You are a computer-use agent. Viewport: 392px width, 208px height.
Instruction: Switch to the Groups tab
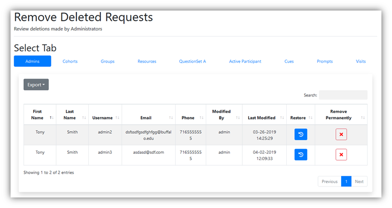(x=107, y=61)
